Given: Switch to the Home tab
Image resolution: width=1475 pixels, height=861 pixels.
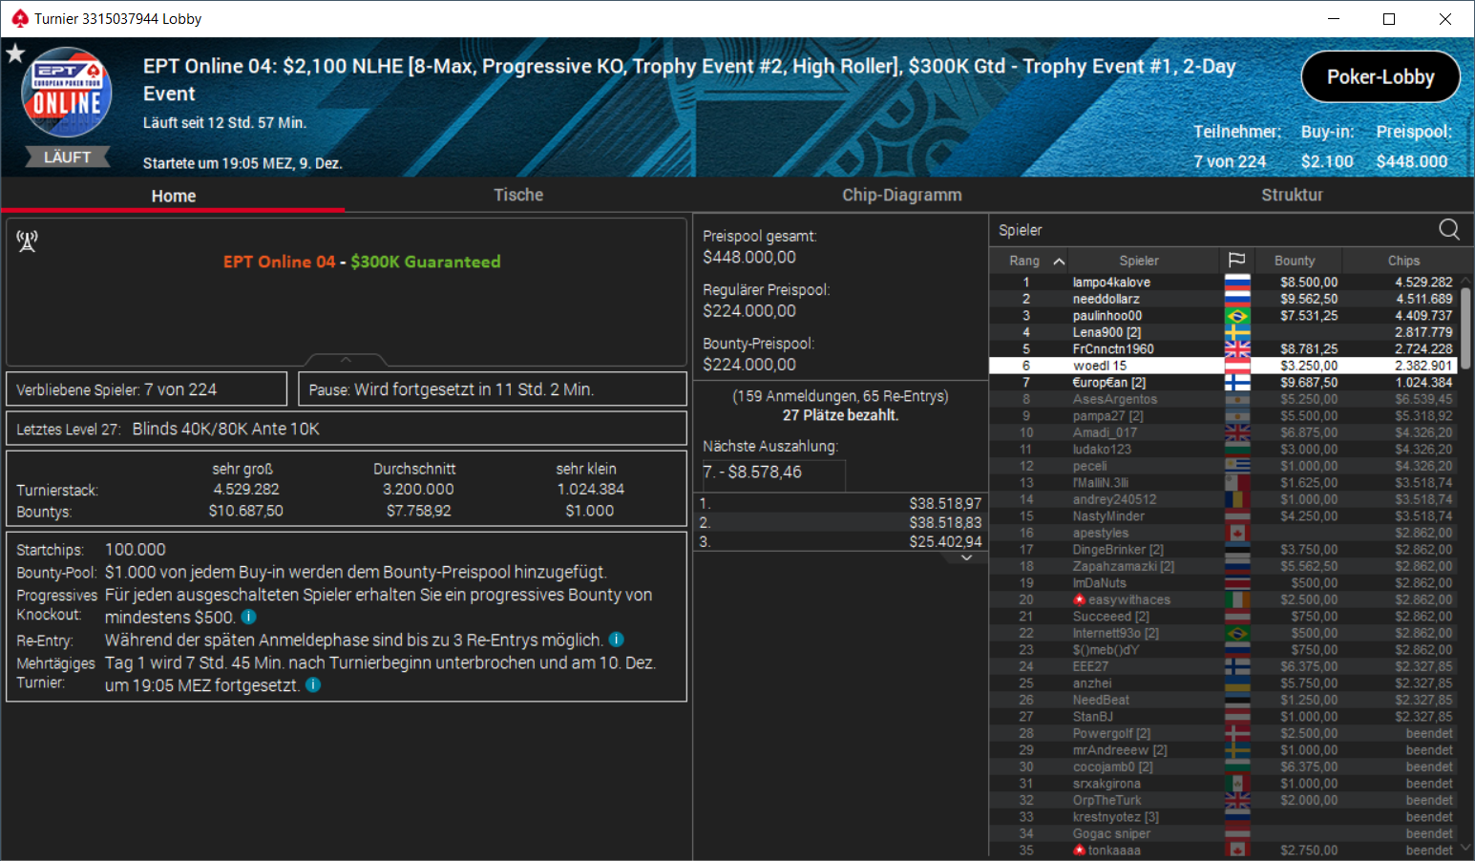Looking at the screenshot, I should 173,195.
